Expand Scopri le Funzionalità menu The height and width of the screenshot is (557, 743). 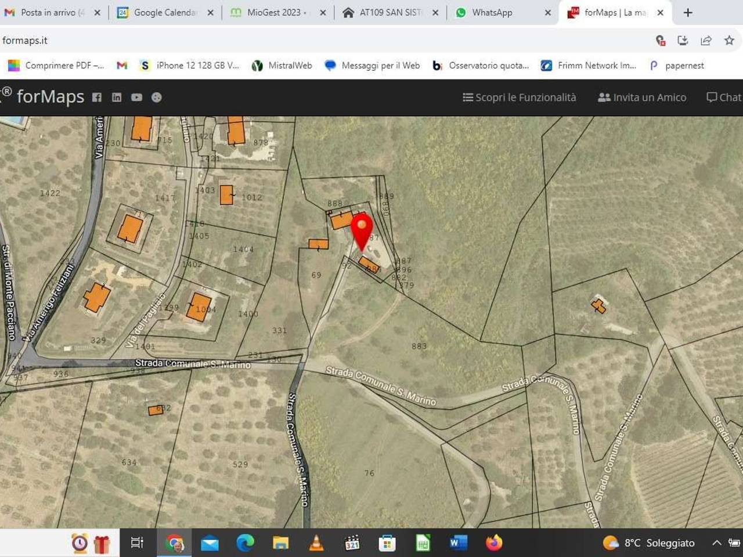[519, 97]
